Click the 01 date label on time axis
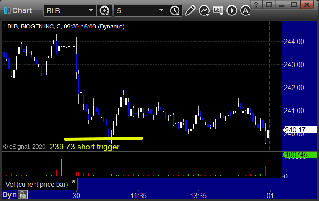 (x=270, y=196)
